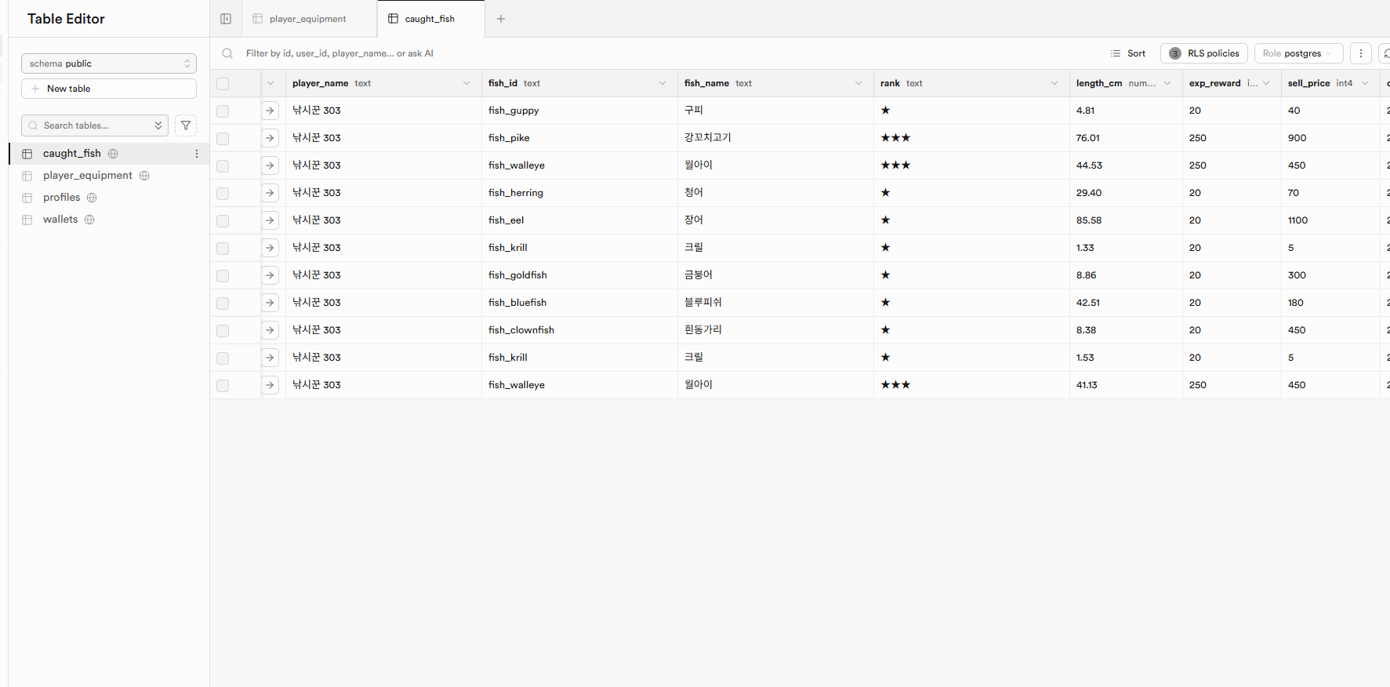Check the fish_bluefish row checkbox
Image resolution: width=1390 pixels, height=687 pixels.
click(223, 304)
